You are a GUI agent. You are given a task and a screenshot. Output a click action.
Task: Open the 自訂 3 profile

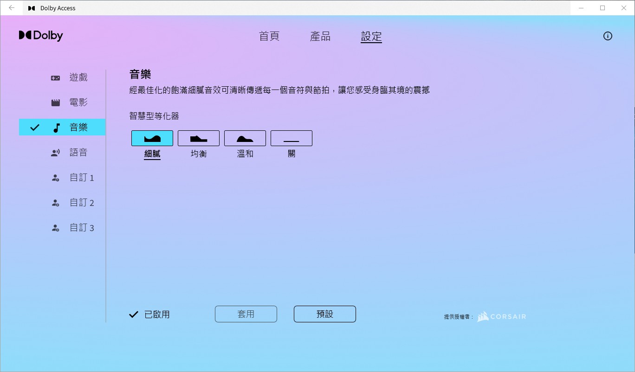82,228
